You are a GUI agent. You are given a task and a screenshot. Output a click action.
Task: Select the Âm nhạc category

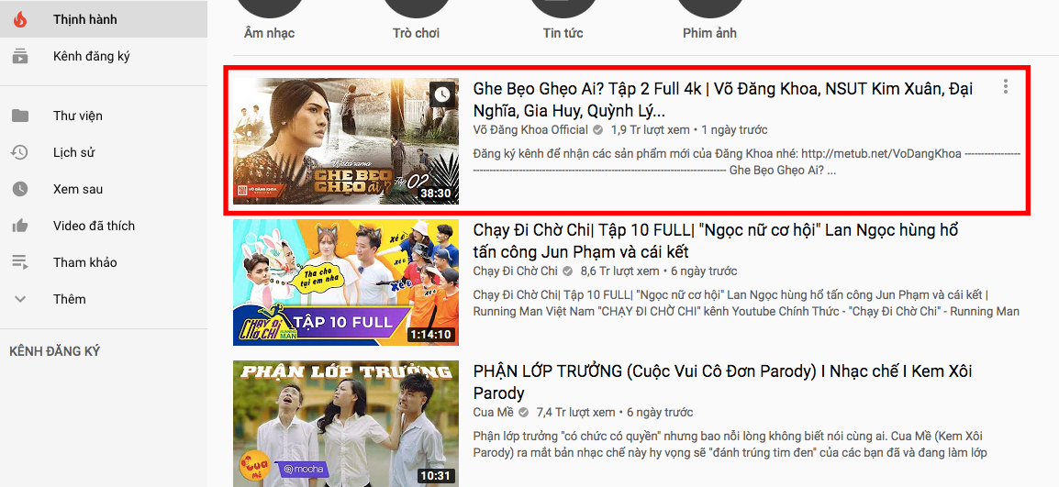point(269,33)
